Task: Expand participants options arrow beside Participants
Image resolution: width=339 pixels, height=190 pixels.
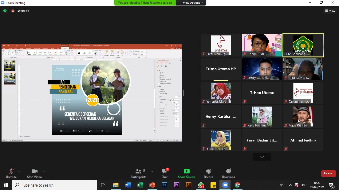Action: click(151, 171)
